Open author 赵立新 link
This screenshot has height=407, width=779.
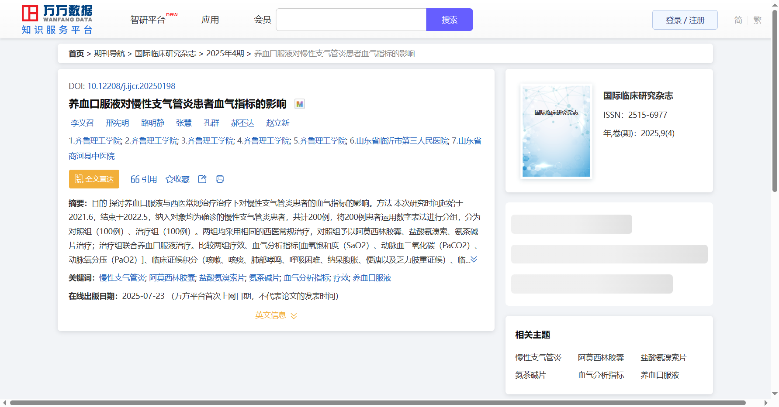click(278, 123)
